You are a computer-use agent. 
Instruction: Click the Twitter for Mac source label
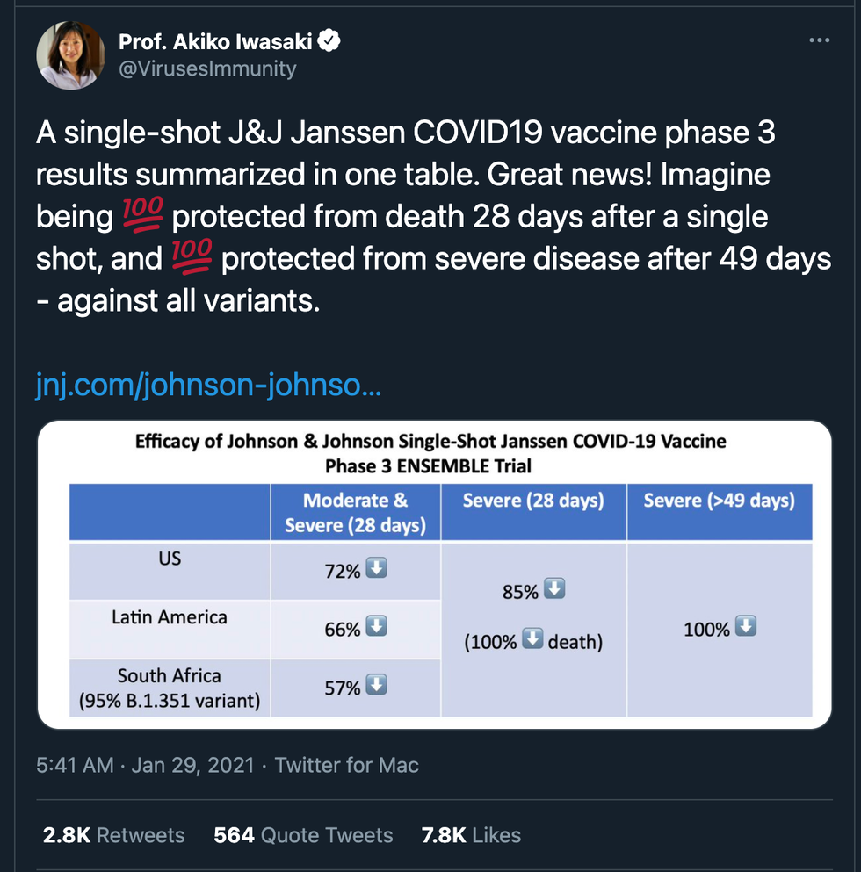pyautogui.click(x=347, y=765)
